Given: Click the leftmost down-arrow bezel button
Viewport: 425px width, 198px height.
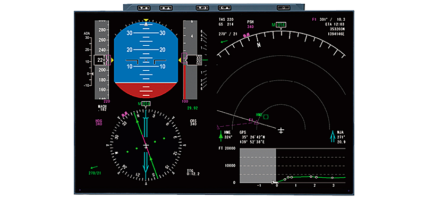Looking at the screenshot, I should pyautogui.click(x=143, y=8).
